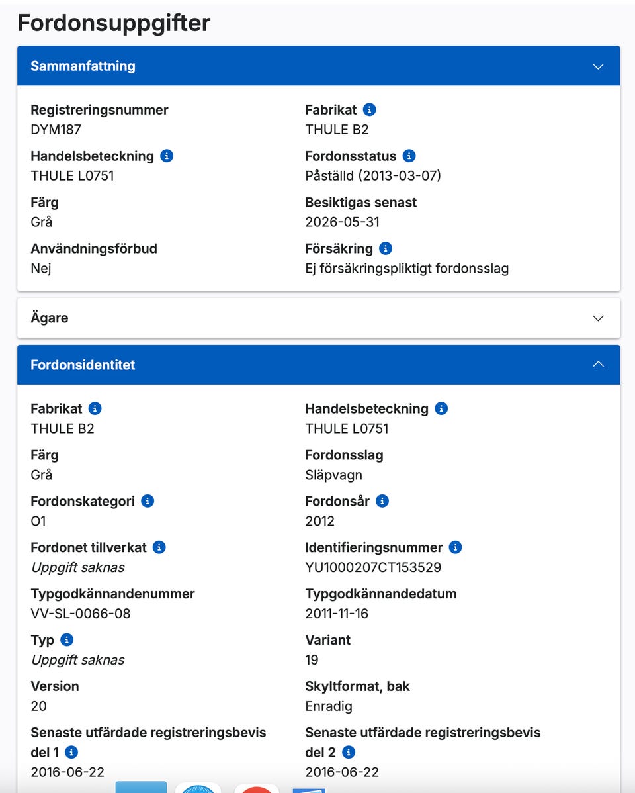The width and height of the screenshot is (635, 793).
Task: Expand the Ägare section chevron arrow
Action: [598, 318]
